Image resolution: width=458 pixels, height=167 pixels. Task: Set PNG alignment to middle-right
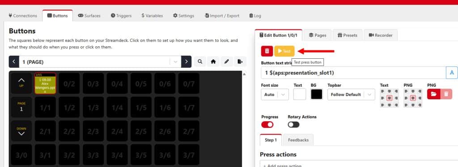[x=420, y=98]
